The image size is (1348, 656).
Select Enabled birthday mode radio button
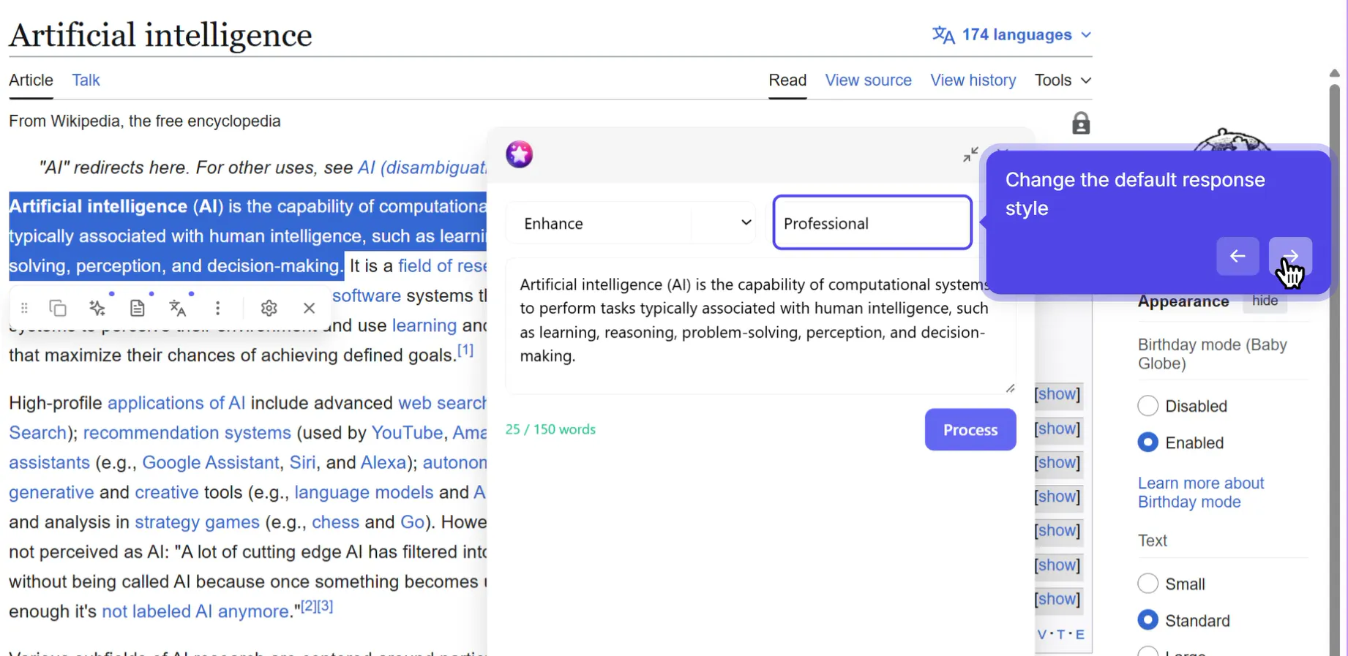click(1147, 442)
